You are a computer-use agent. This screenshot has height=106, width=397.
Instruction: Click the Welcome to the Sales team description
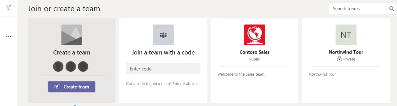[x=241, y=74]
